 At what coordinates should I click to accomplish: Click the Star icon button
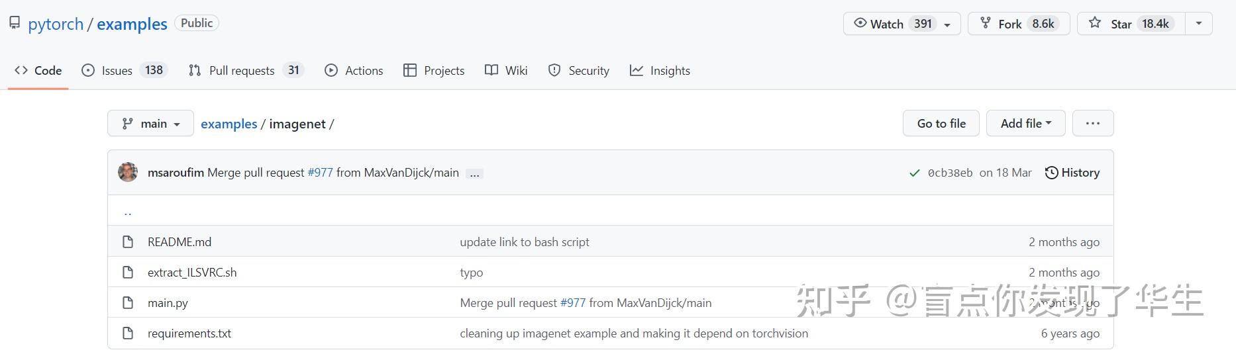pyautogui.click(x=1095, y=24)
